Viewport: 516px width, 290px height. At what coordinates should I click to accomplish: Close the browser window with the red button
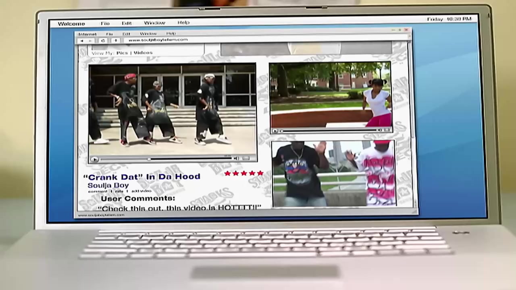coord(406,30)
